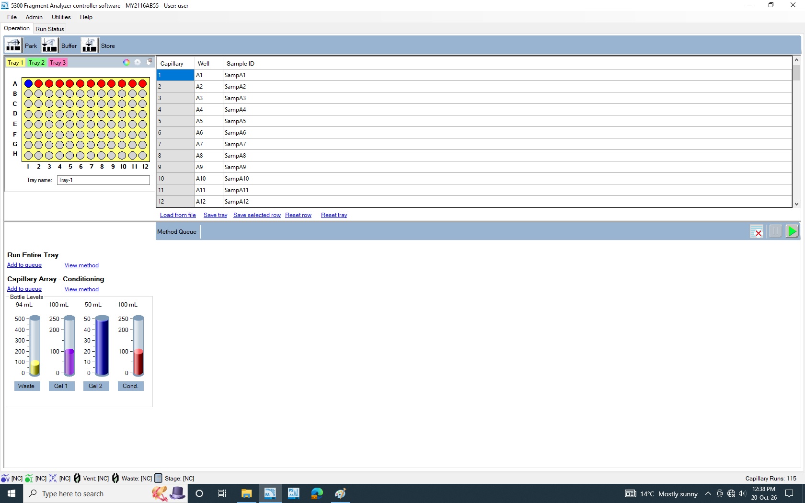
Task: Open the tray color wheel icon
Action: click(x=126, y=62)
